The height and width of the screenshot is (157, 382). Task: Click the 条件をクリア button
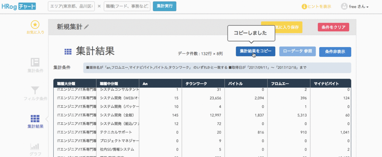(x=333, y=27)
